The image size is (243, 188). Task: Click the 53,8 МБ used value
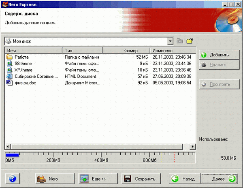(x=228, y=158)
